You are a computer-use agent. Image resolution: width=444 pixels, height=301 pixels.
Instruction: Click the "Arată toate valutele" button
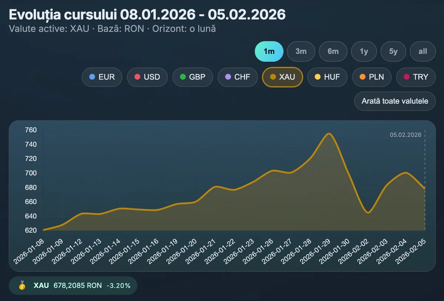point(394,101)
